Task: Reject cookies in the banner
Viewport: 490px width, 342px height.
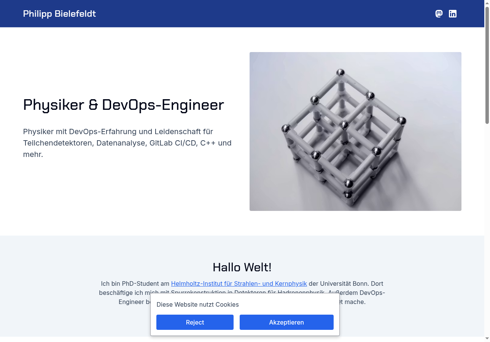Action: (195, 322)
